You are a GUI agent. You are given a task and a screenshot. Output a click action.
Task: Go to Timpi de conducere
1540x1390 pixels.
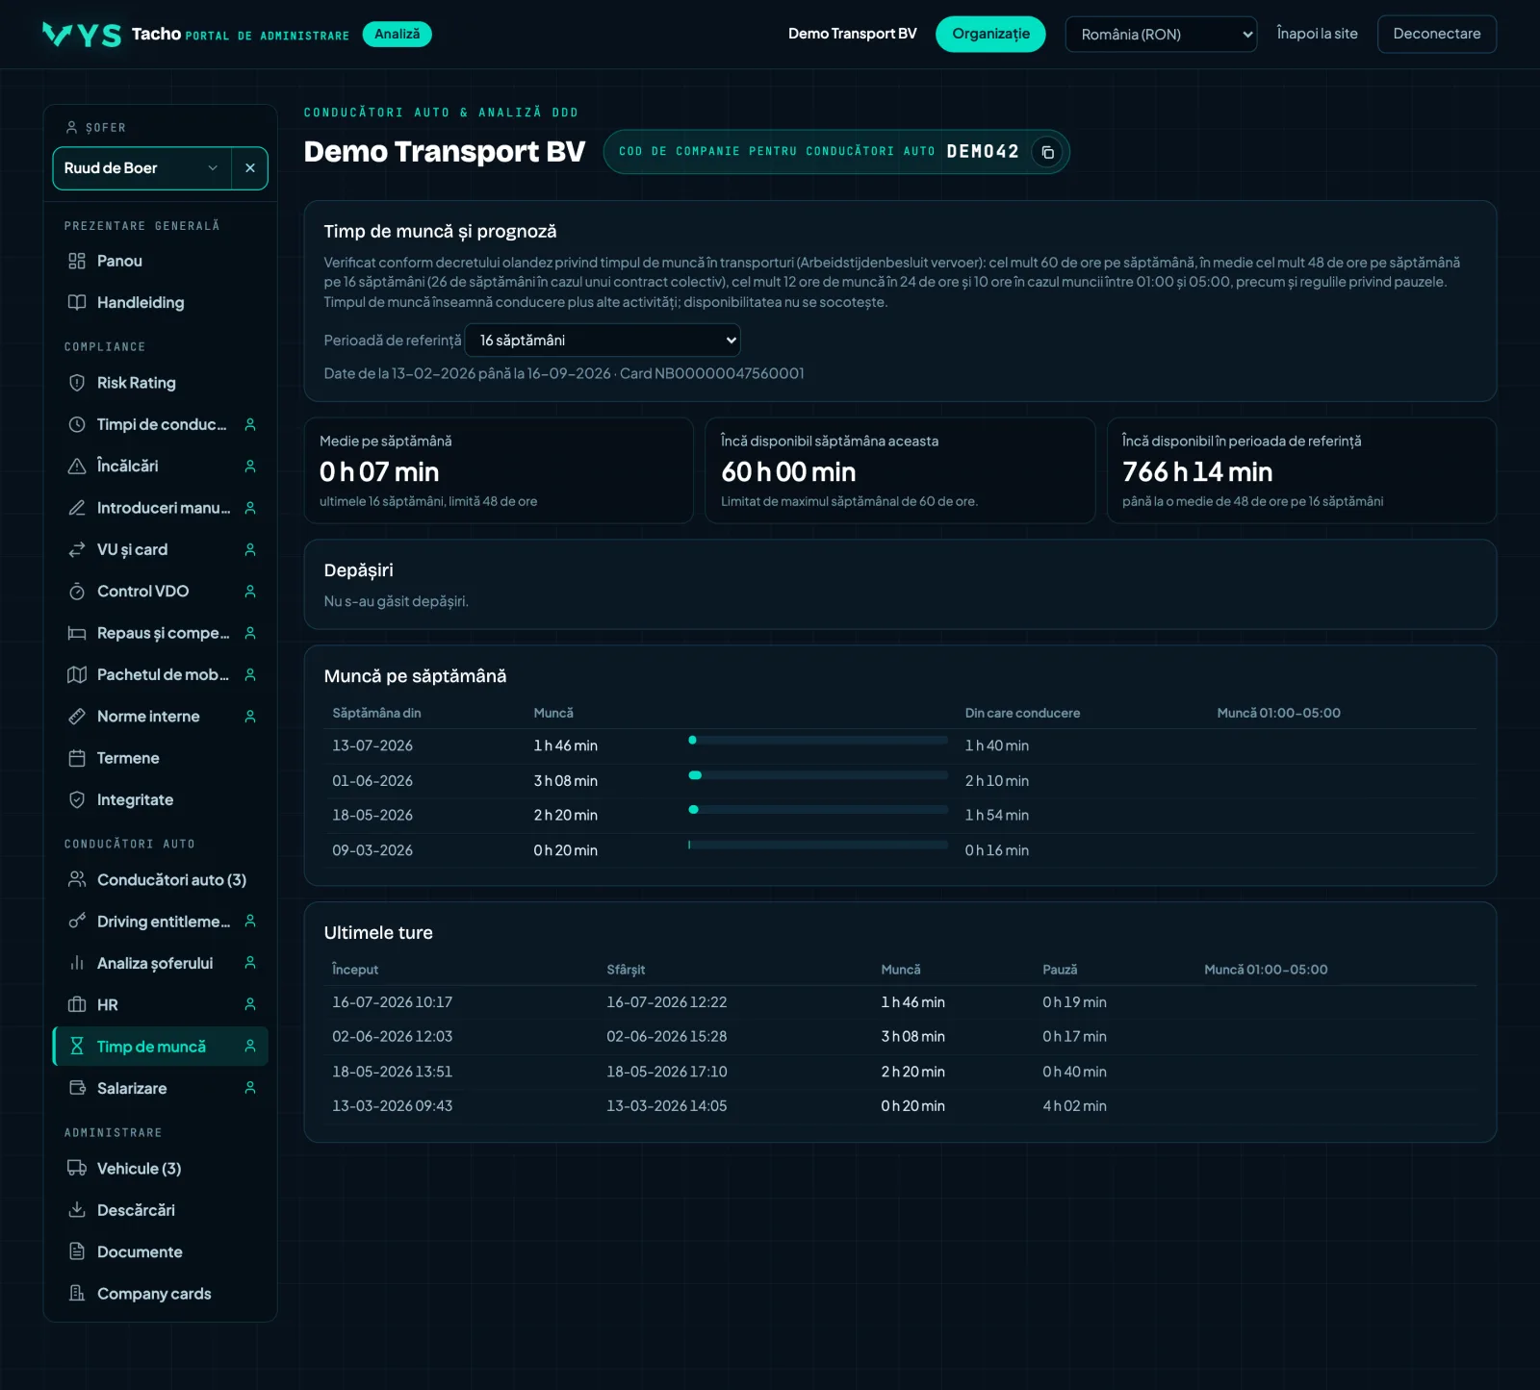tap(160, 424)
